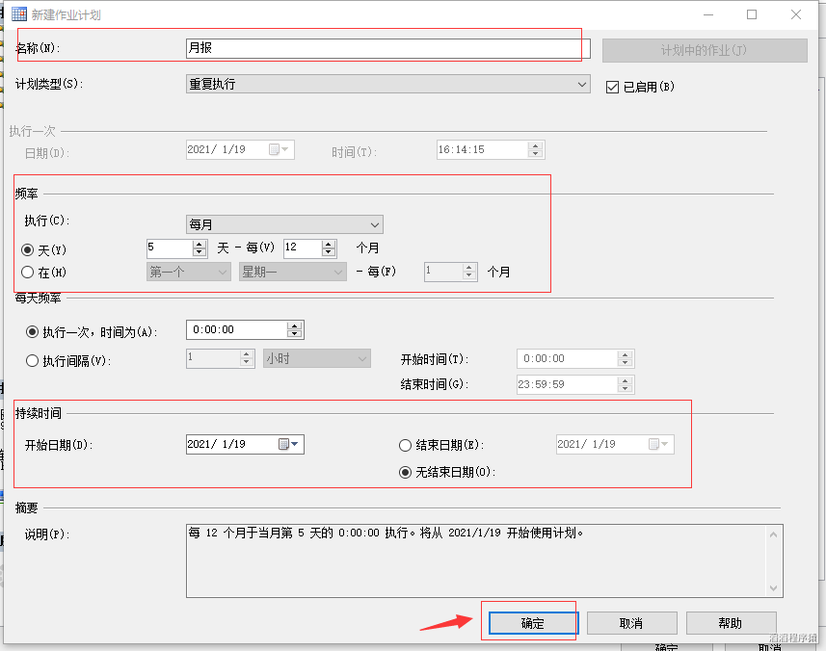Open the calendar picker for 结束日期
This screenshot has height=651, width=826.
pos(658,444)
